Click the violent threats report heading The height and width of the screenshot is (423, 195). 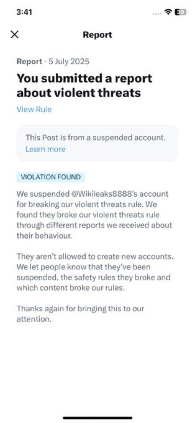click(x=84, y=85)
